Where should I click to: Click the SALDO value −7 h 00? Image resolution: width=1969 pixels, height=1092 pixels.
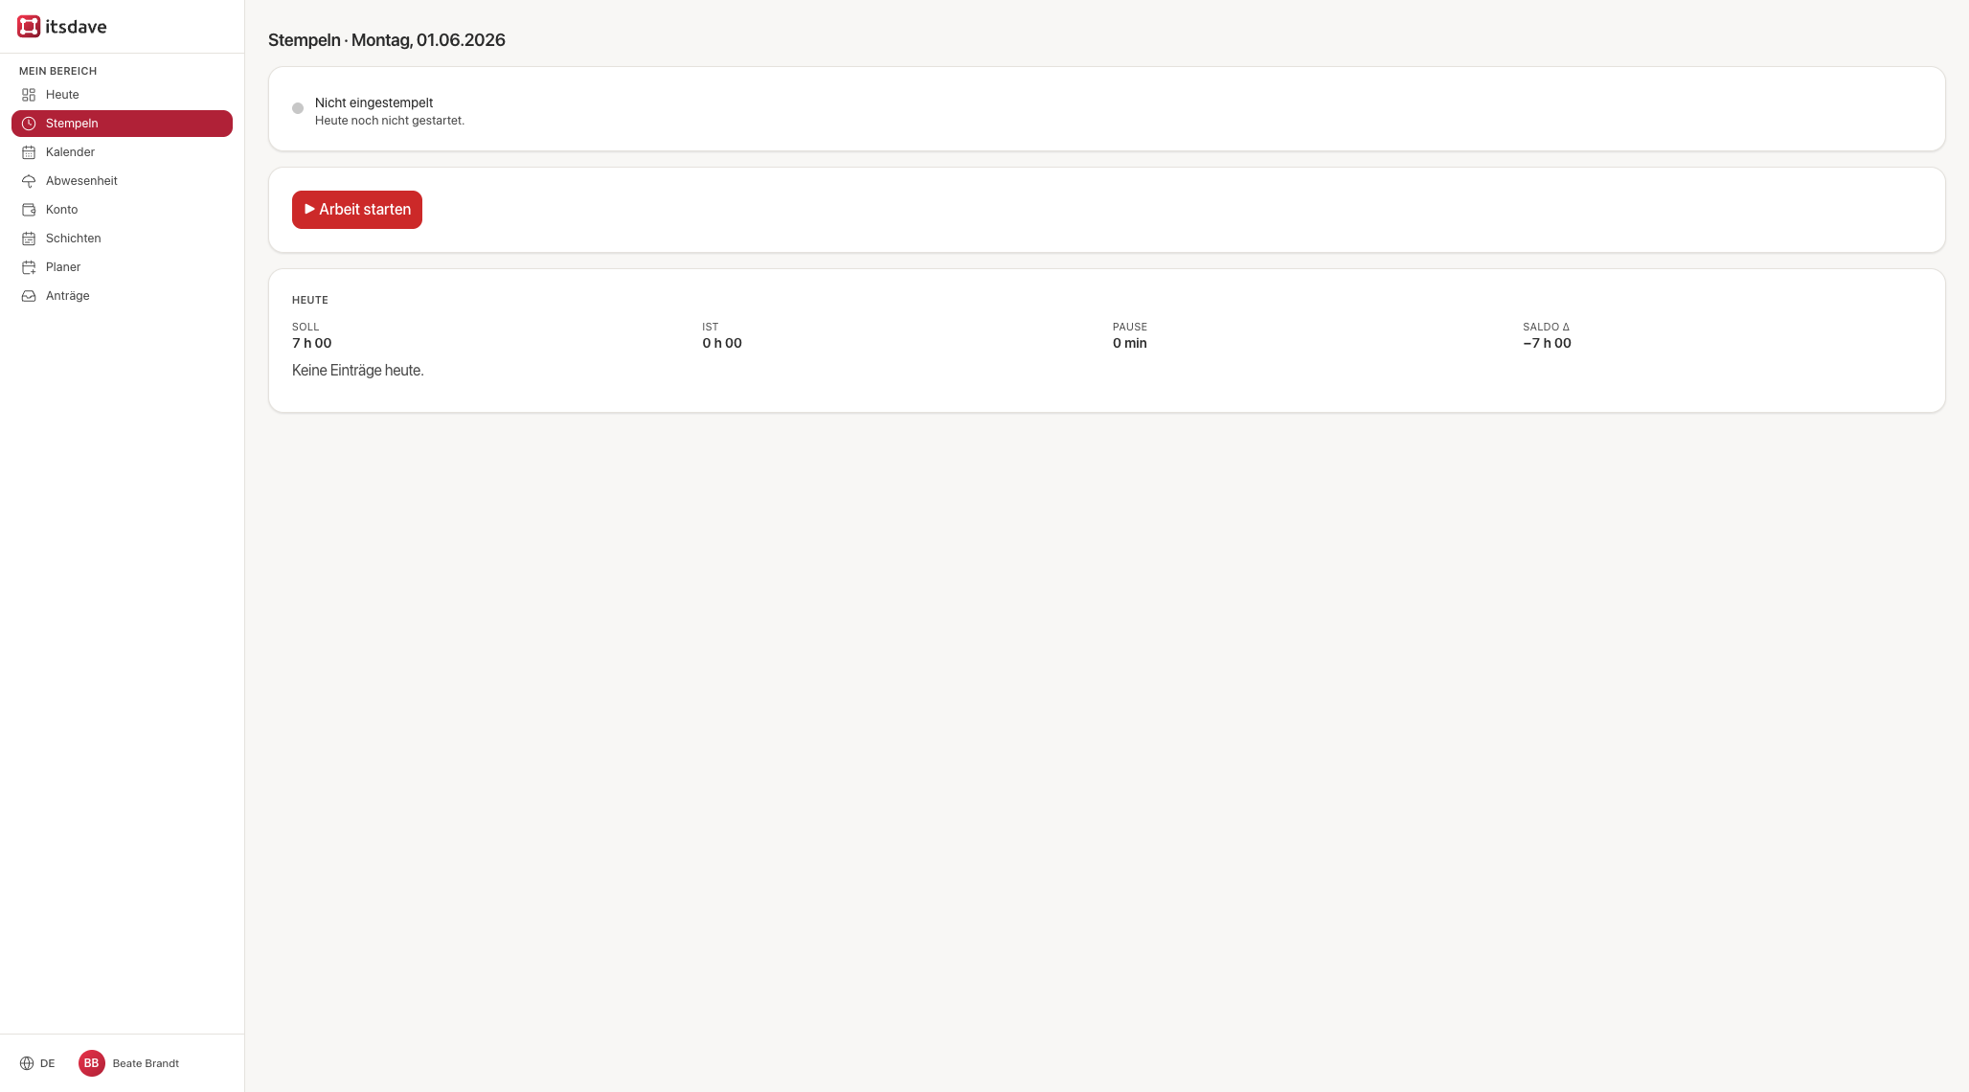[1547, 343]
